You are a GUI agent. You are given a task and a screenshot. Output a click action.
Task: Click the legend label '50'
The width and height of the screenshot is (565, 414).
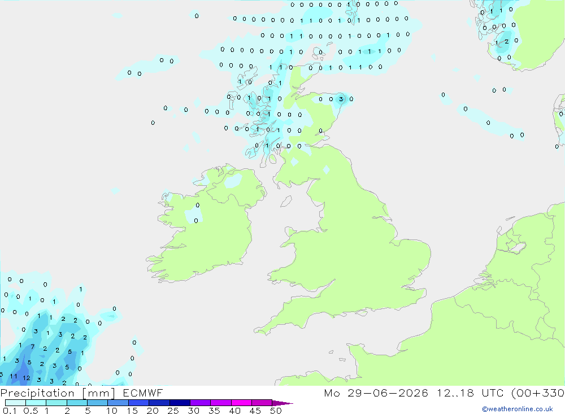pyautogui.click(x=276, y=411)
